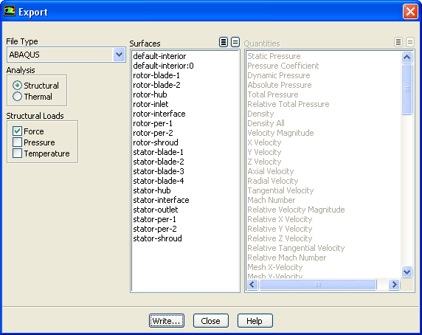This screenshot has height=335, width=422.
Task: Click the Quantities deselect-all icon
Action: [410, 42]
